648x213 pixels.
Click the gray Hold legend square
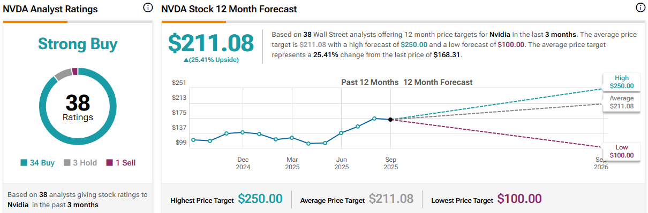click(67, 163)
